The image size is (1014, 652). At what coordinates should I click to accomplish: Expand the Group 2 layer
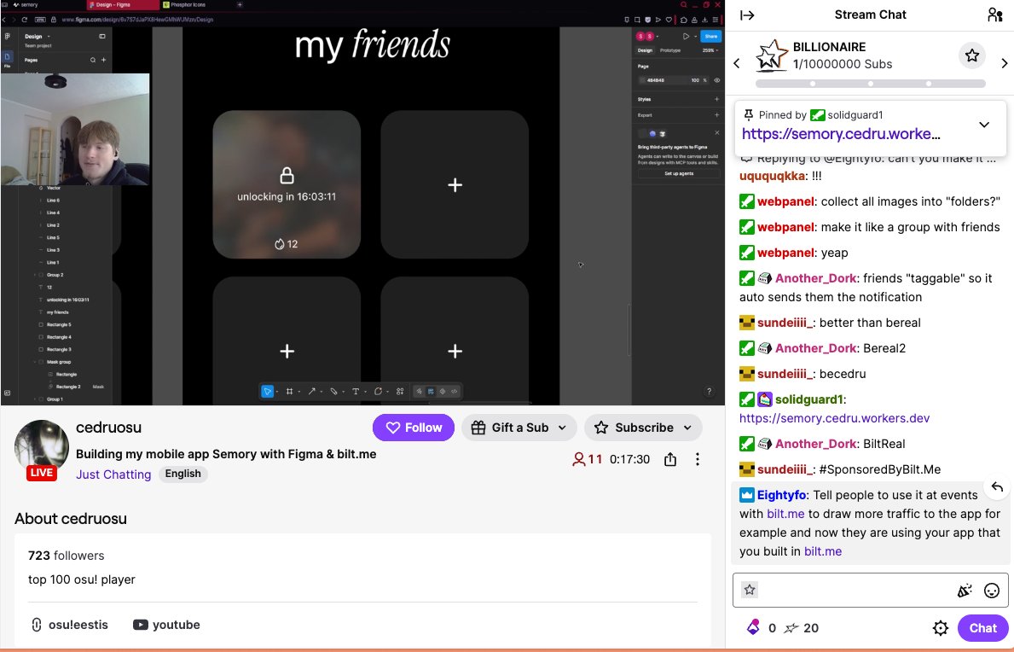point(35,275)
